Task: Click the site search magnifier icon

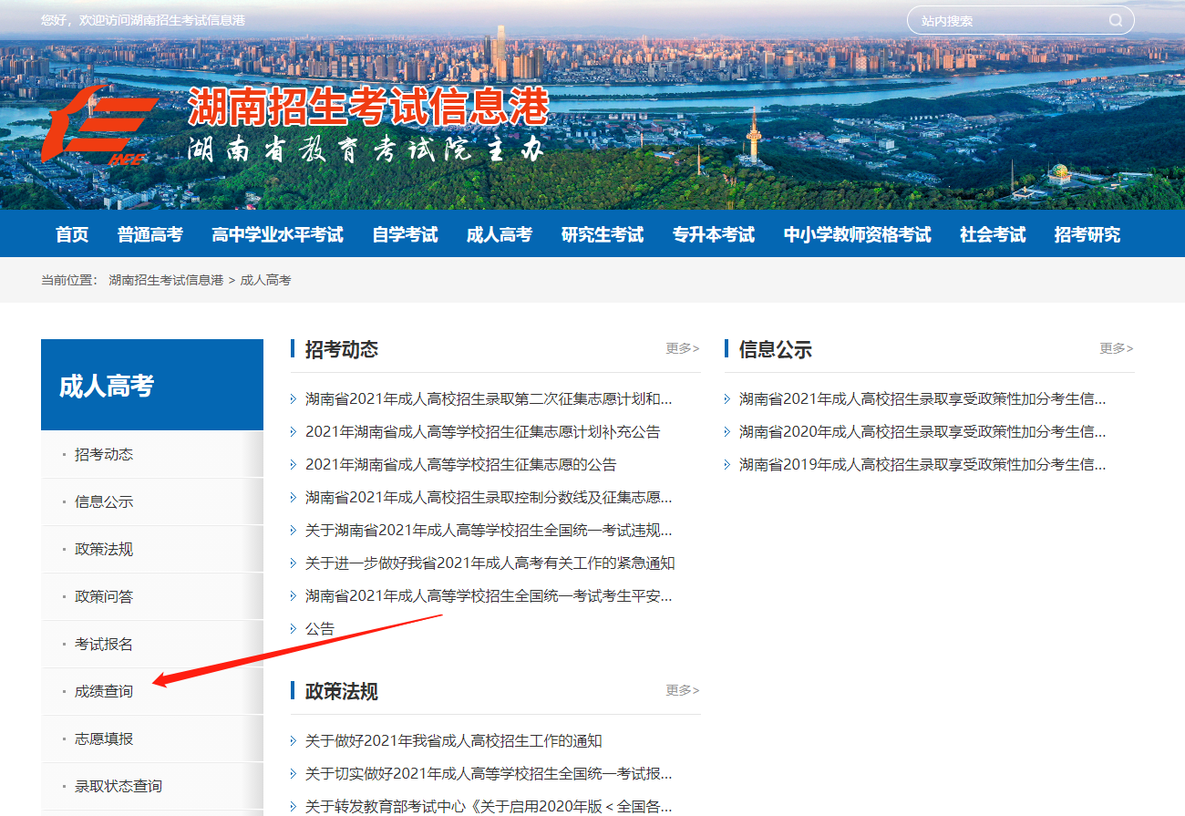Action: pos(1116,19)
